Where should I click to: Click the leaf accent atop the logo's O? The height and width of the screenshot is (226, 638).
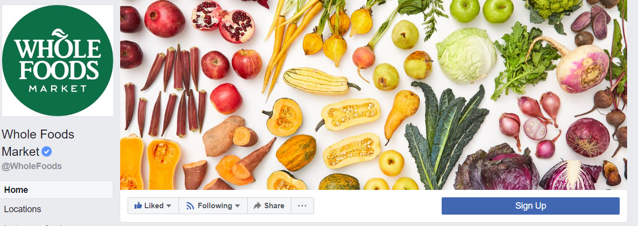pyautogui.click(x=60, y=35)
